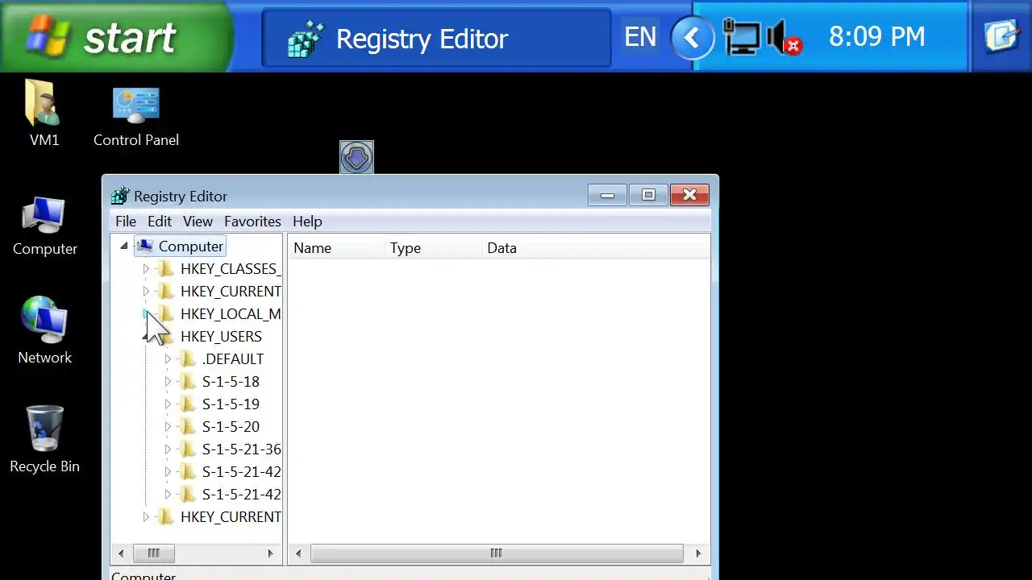Click the values pane horizontal scroll thumb
Viewport: 1032px width, 580px height.
497,553
